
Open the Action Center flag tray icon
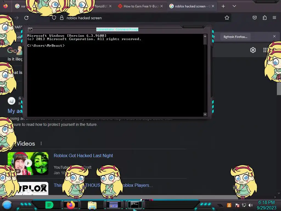[x=237, y=205]
